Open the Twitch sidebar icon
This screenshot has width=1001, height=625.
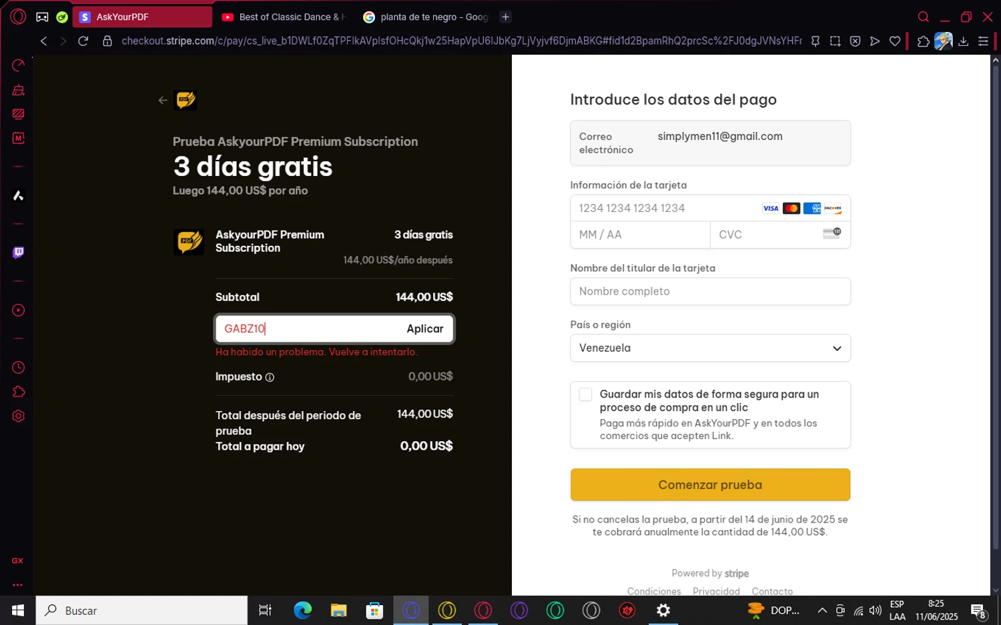coord(19,253)
